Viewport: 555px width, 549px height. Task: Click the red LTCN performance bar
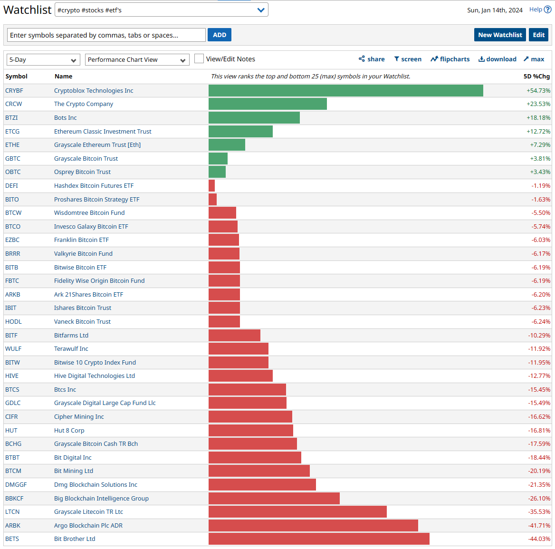(297, 512)
